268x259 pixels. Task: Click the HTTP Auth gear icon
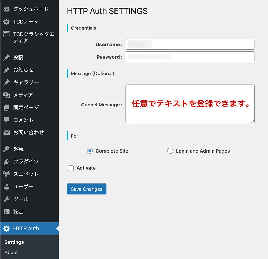click(x=6, y=228)
